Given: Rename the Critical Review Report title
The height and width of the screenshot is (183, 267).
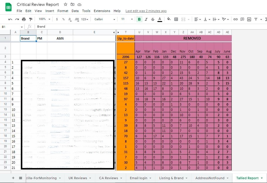Looking at the screenshot, I should click(38, 5).
